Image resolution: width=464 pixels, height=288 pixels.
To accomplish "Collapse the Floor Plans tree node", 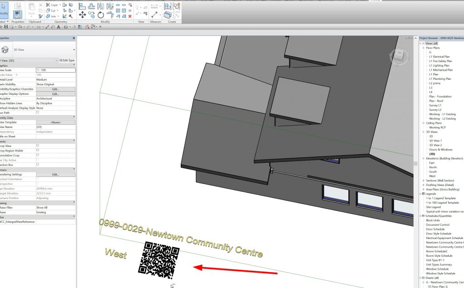I will click(424, 48).
